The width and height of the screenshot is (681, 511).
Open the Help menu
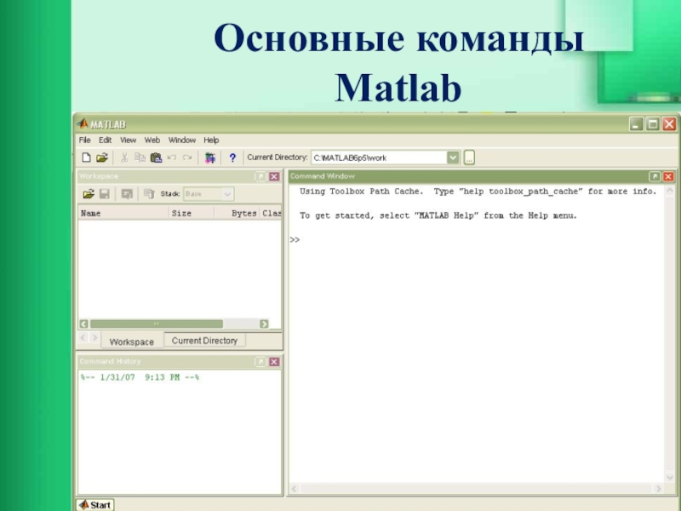[211, 140]
